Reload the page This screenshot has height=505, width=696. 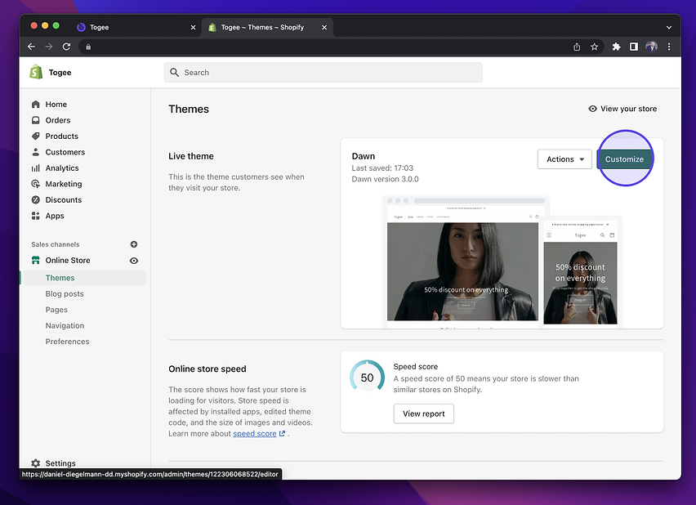pos(67,47)
